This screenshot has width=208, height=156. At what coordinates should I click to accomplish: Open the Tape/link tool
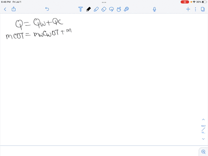coord(126,9)
